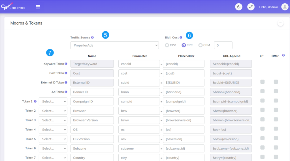Click the ctry parameter field
Image resolution: width=290 pixels, height=161 pixels.
[x=139, y=158]
